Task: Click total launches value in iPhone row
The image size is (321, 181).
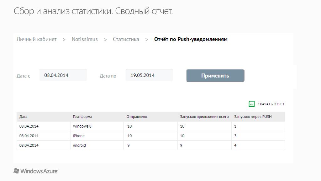Action: tap(204, 136)
